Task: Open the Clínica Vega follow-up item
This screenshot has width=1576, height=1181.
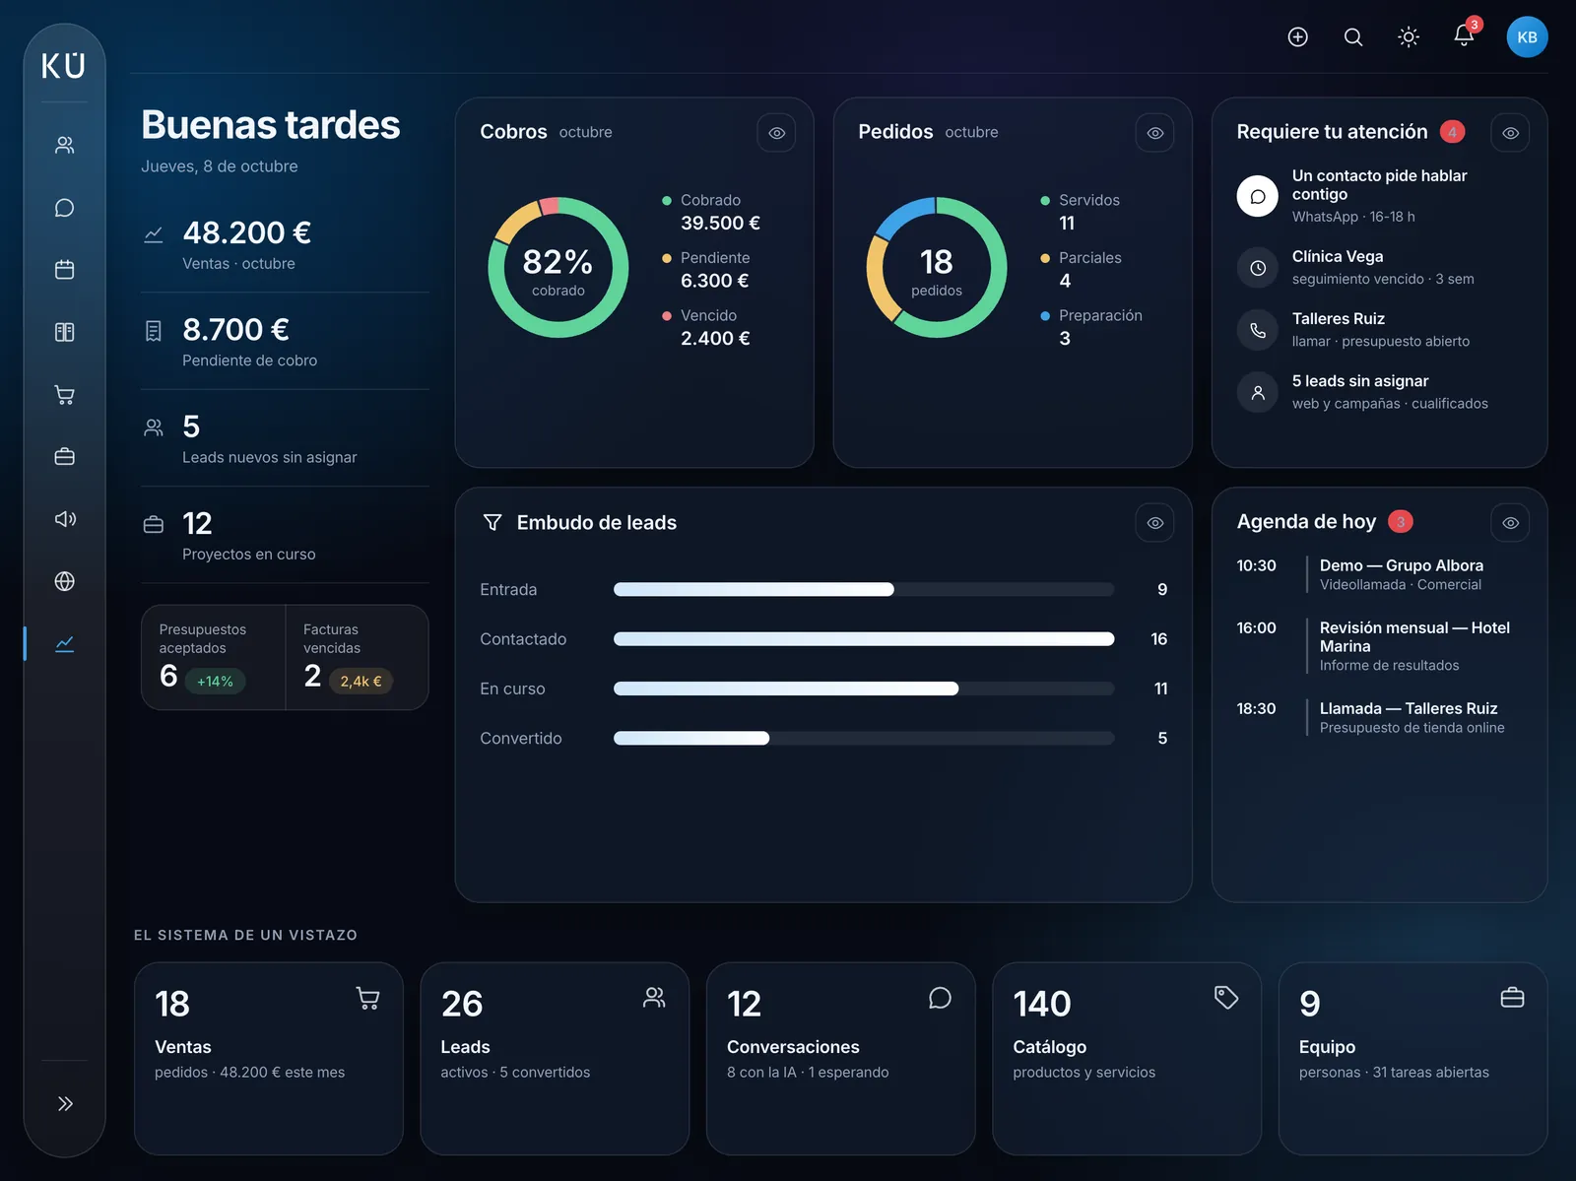Action: (1379, 267)
